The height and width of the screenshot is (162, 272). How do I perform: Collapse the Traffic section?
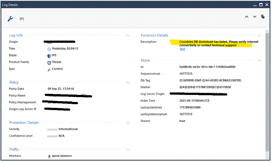coord(128,149)
